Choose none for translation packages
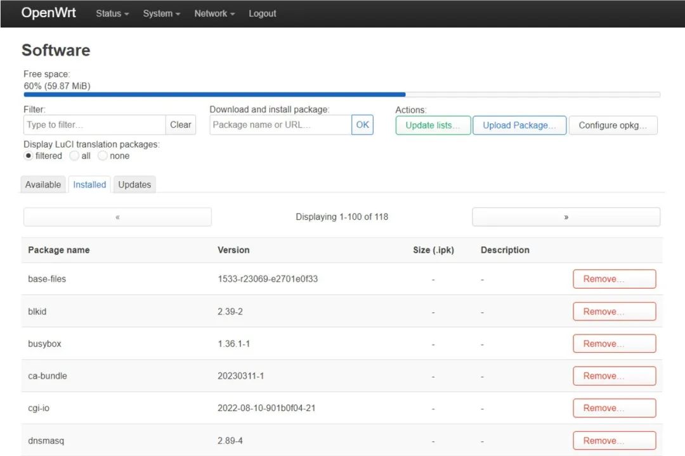This screenshot has width=685, height=456. [x=103, y=156]
